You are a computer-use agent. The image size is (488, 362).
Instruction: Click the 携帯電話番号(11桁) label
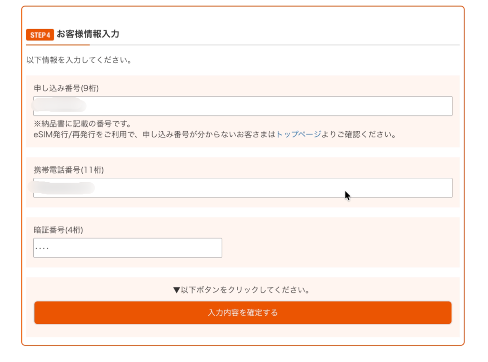(69, 170)
